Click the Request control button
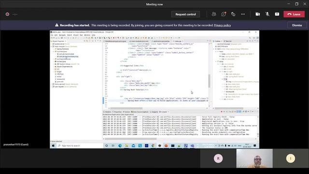Image resolution: width=309 pixels, height=174 pixels. (x=185, y=14)
